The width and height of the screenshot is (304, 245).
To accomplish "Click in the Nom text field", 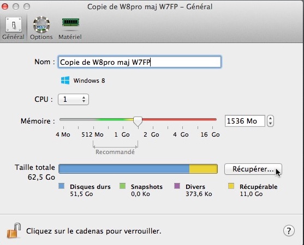I will 140,62.
